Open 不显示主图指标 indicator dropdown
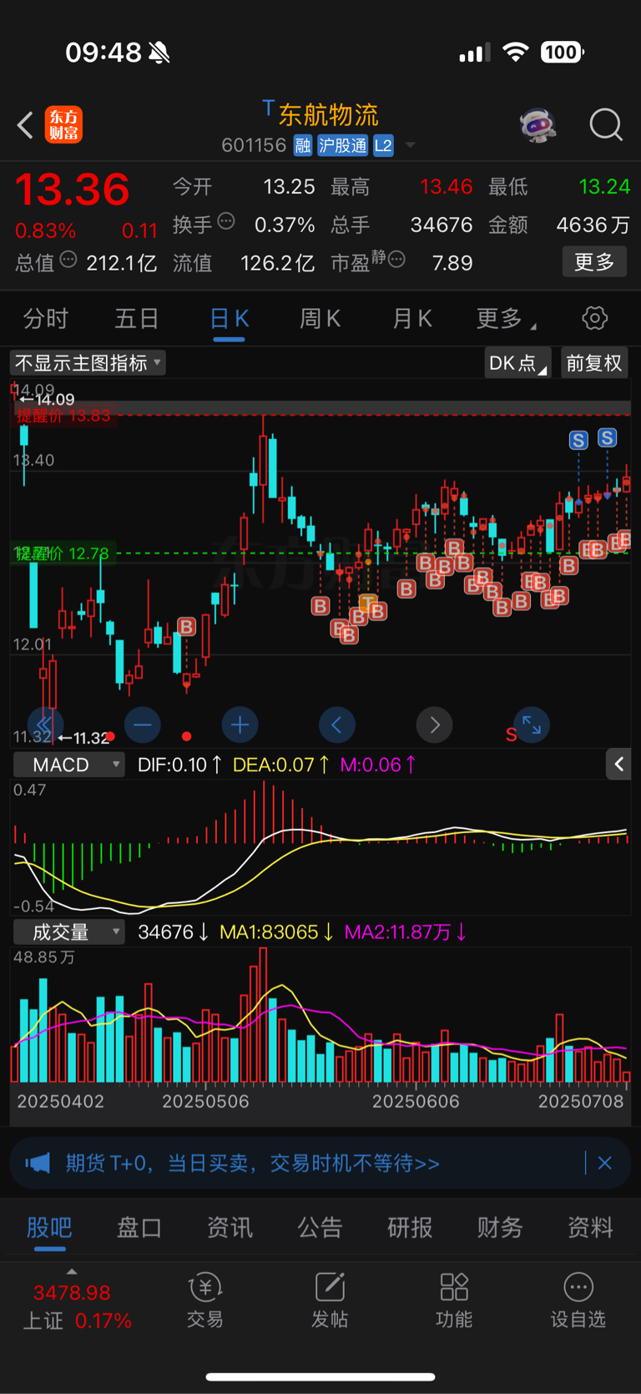The image size is (641, 1394). (x=88, y=363)
